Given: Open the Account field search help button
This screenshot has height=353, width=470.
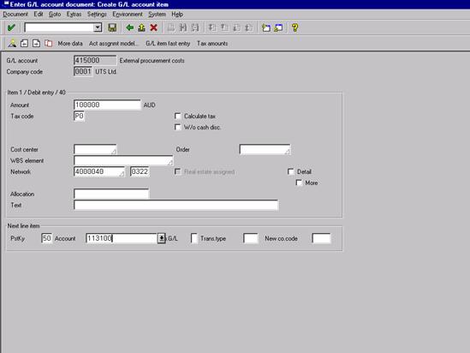Looking at the screenshot, I should [x=161, y=238].
